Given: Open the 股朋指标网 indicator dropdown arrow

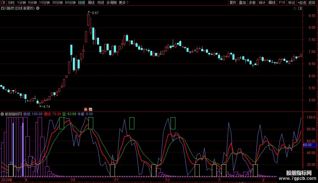Looking at the screenshot, I should (x=2, y=114).
